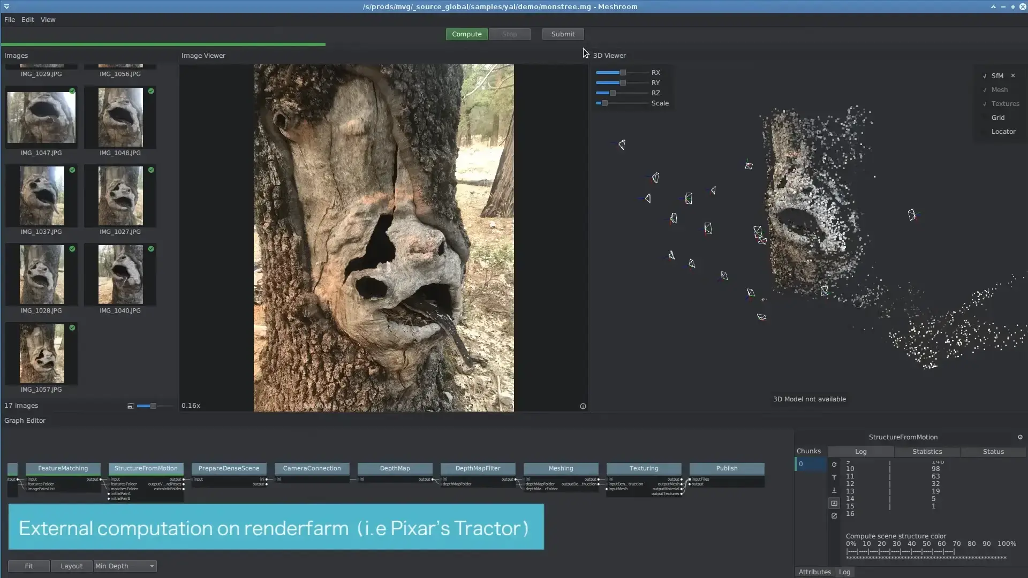Screen dimensions: 1028x578
Task: Jump to top of log icon
Action: [834, 477]
